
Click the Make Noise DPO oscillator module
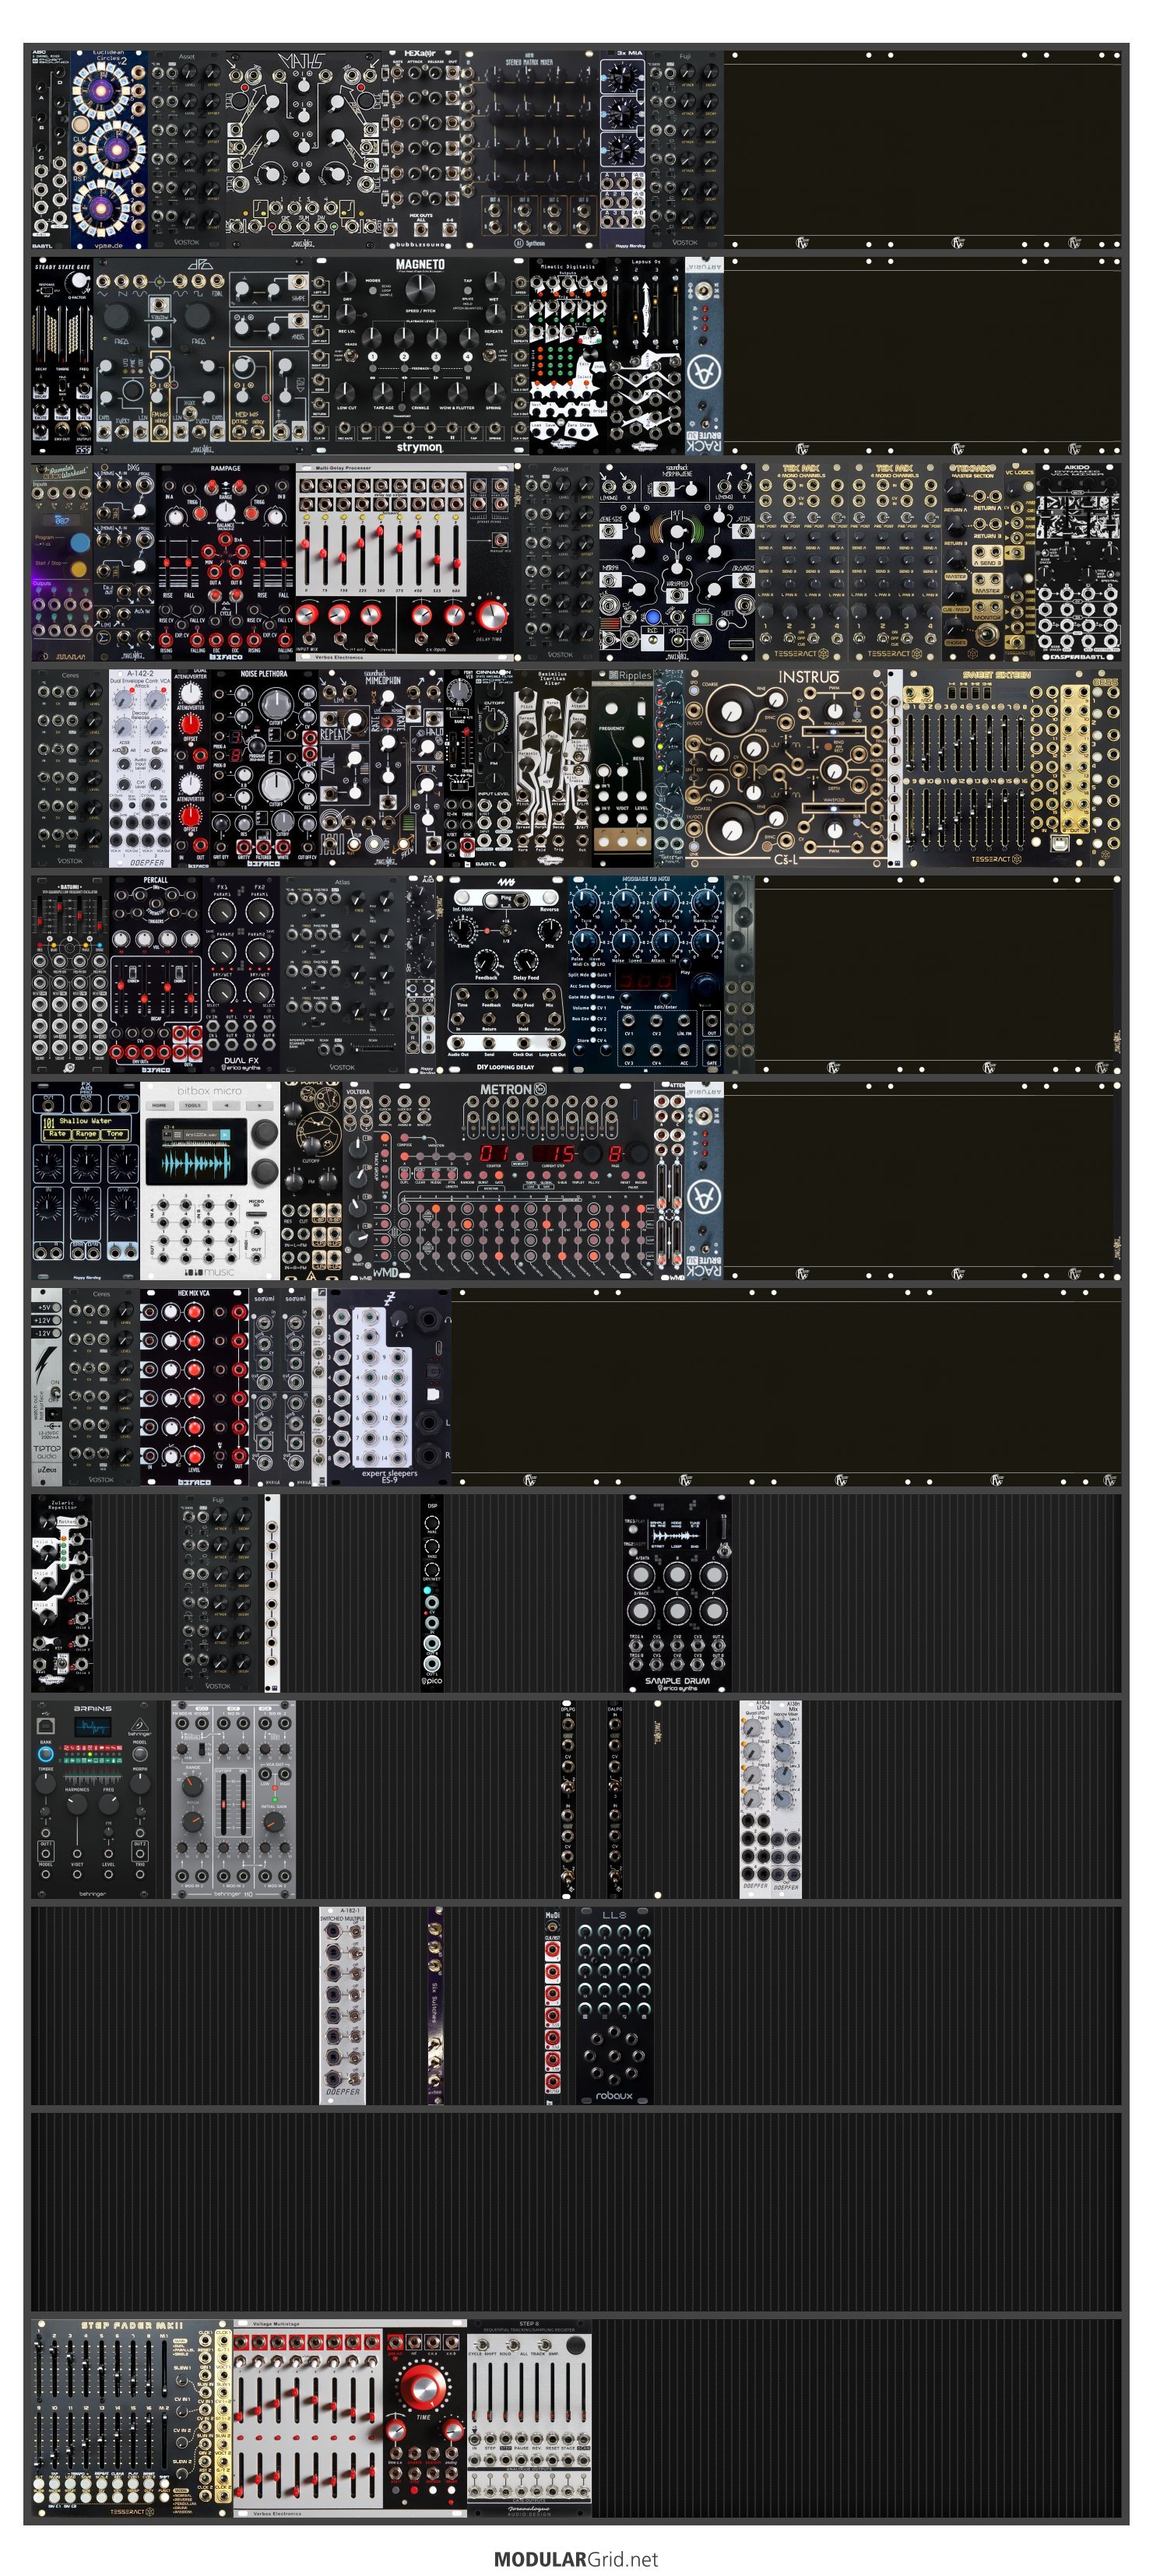(x=202, y=355)
